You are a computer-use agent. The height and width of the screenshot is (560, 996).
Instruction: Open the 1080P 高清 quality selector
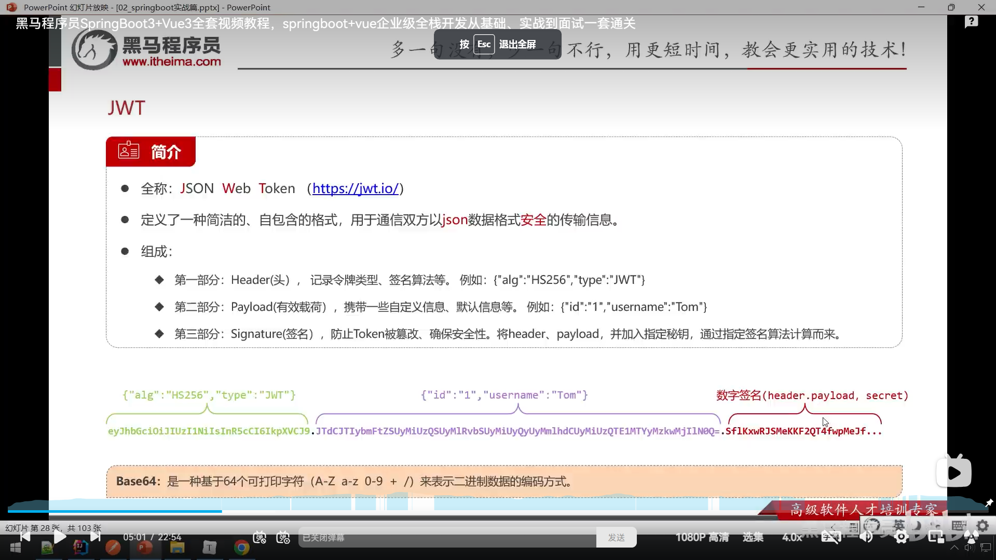(x=702, y=537)
